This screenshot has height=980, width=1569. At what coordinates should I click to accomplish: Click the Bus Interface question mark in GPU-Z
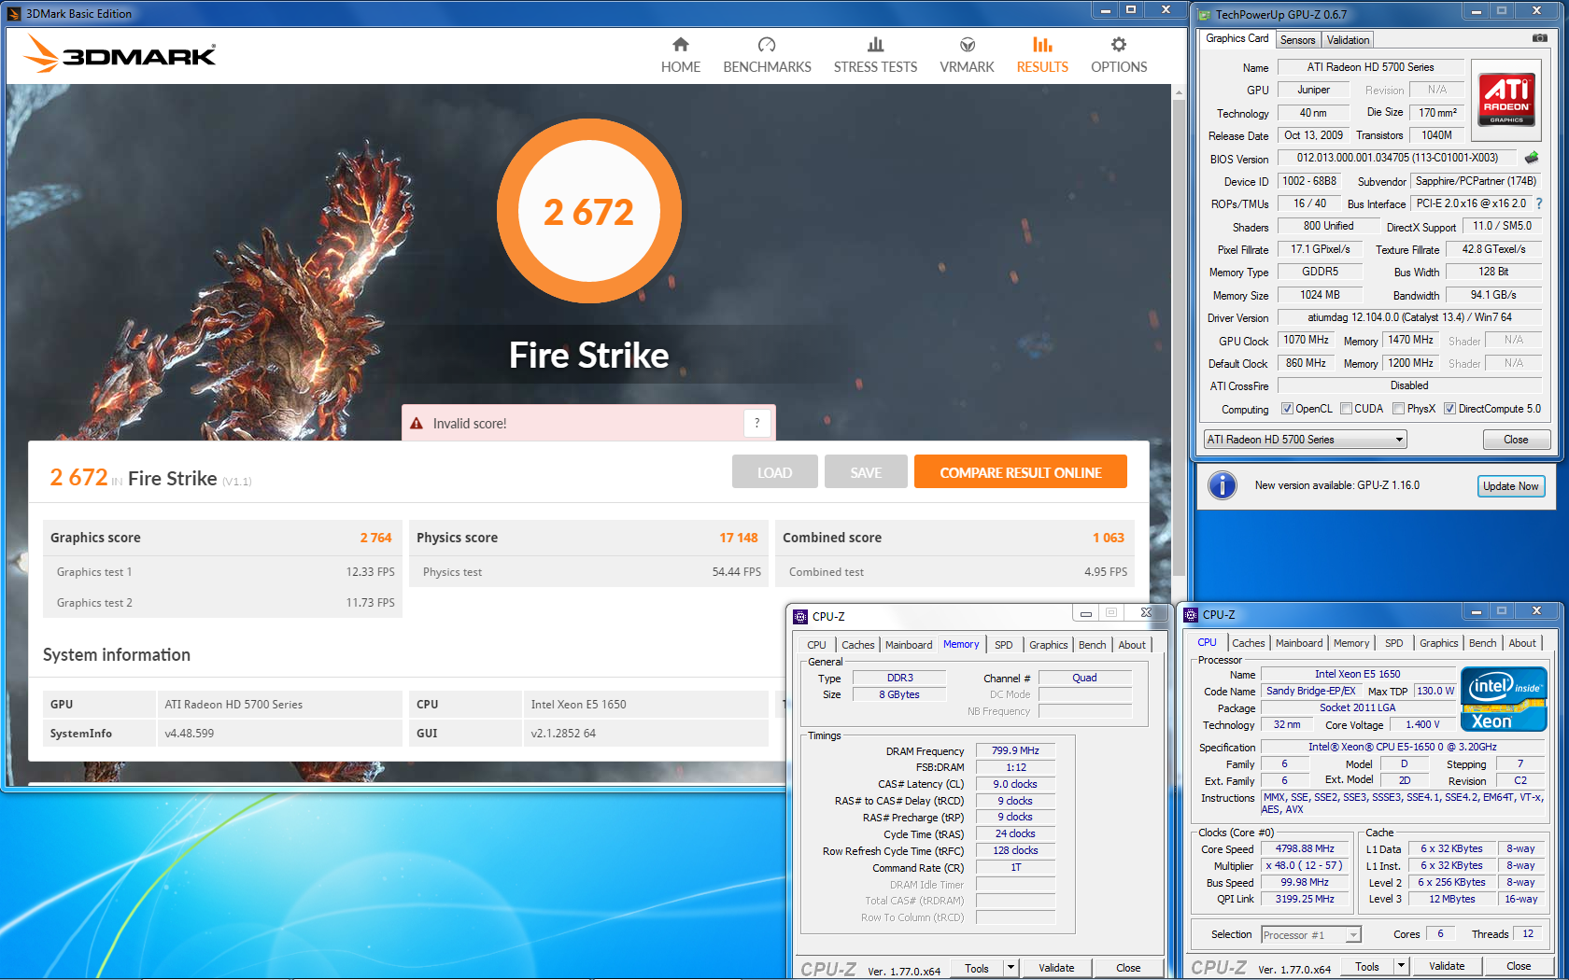pos(1538,203)
